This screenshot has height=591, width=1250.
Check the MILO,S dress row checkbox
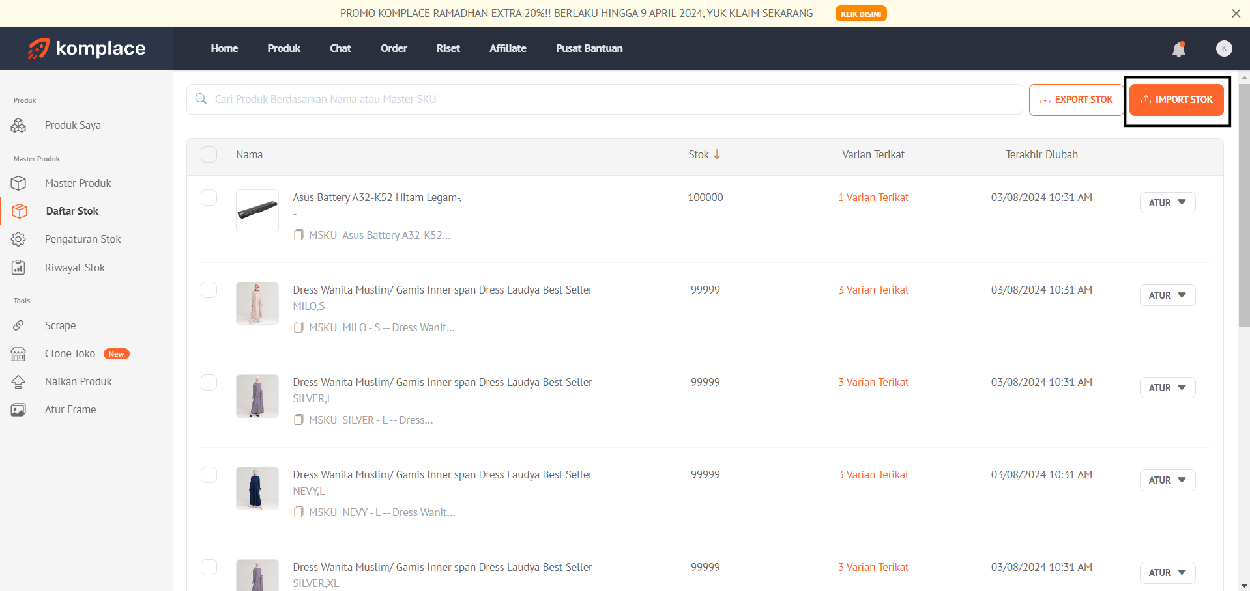point(209,290)
